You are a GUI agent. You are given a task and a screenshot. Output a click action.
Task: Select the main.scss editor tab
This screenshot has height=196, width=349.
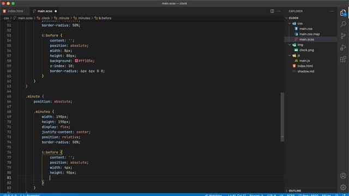45,11
